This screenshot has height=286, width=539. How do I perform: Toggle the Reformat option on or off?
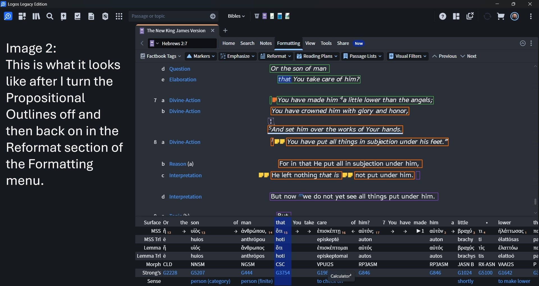tap(273, 56)
